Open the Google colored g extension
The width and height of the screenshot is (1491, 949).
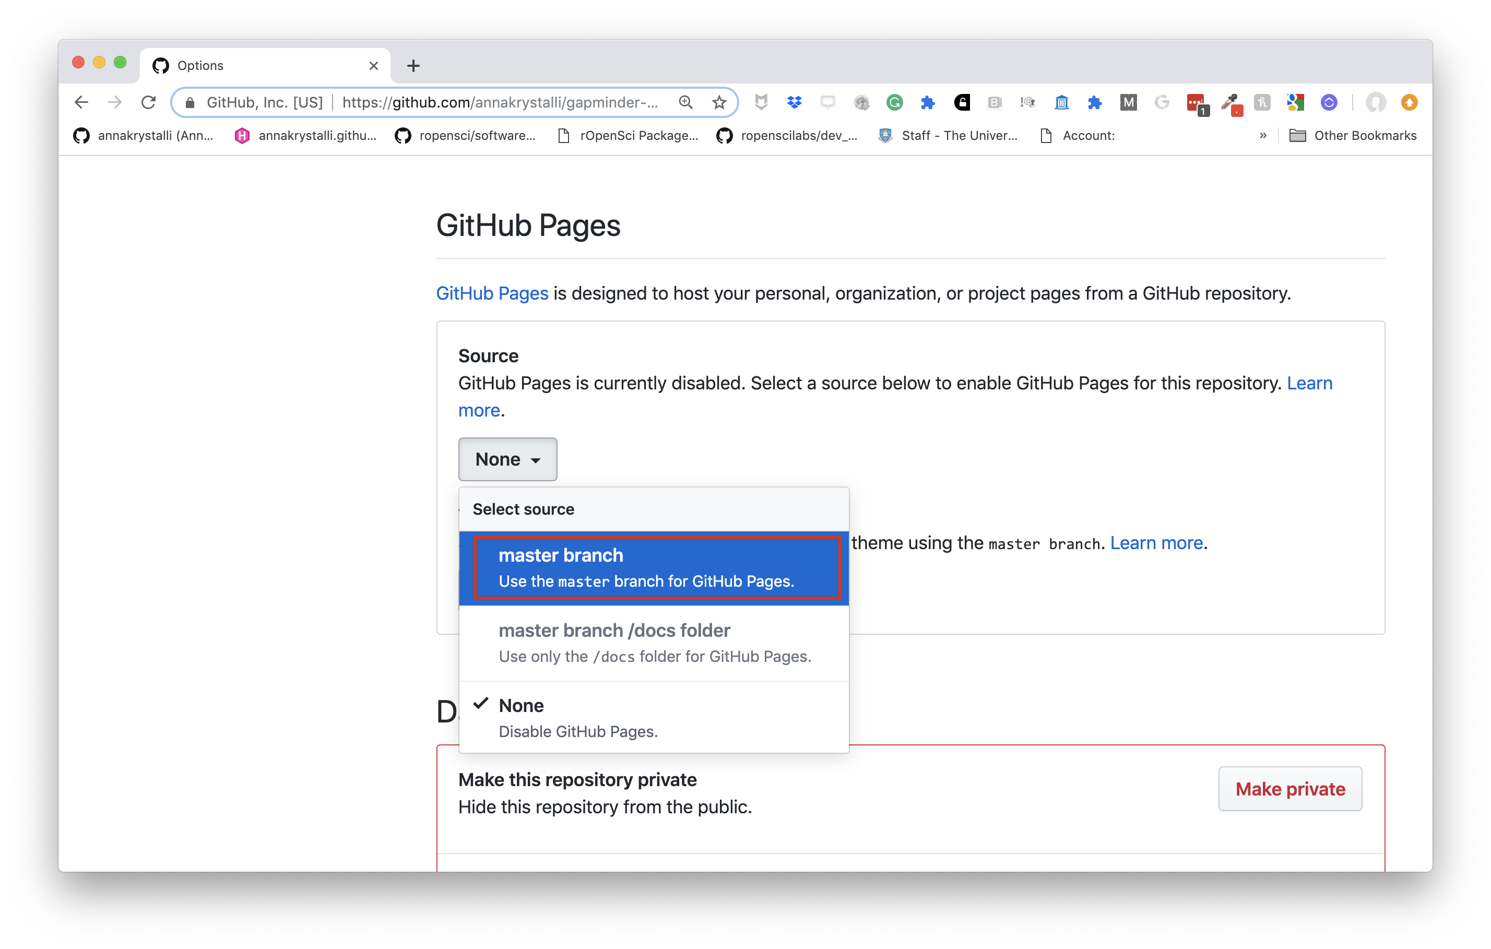pyautogui.click(x=1295, y=102)
